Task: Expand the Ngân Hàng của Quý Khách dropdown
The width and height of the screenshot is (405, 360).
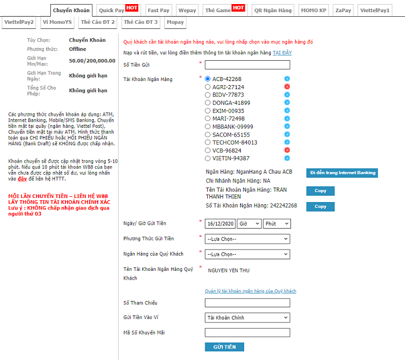Action: 247,254
